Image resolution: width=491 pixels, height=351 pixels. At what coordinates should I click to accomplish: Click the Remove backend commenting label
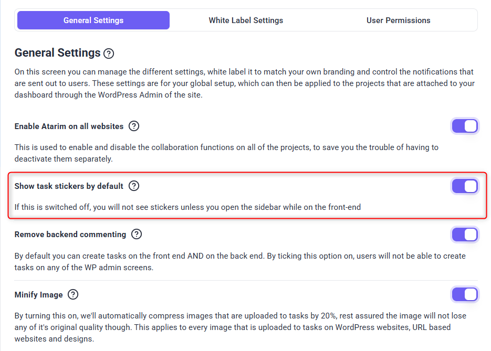pos(70,235)
